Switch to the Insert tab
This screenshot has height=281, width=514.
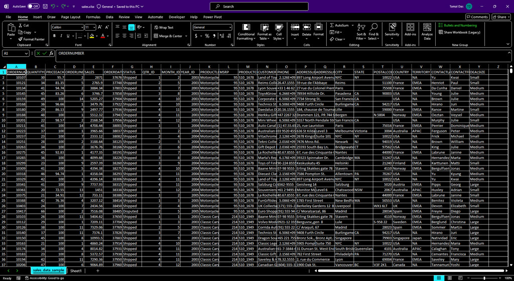click(37, 17)
